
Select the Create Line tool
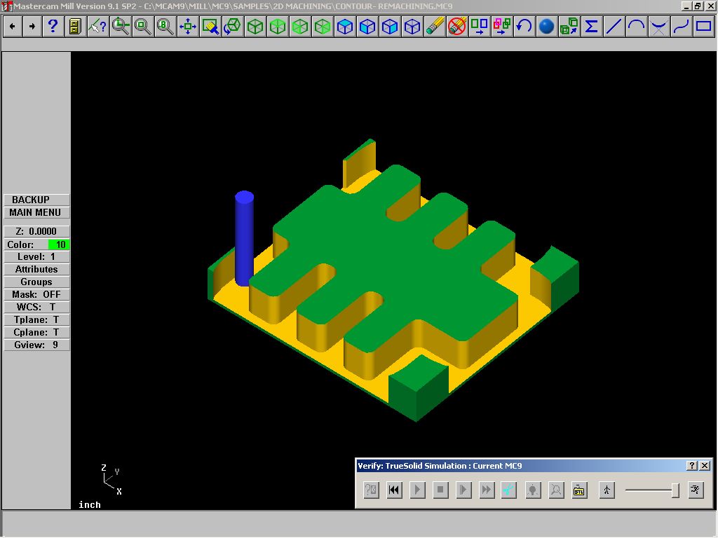614,27
